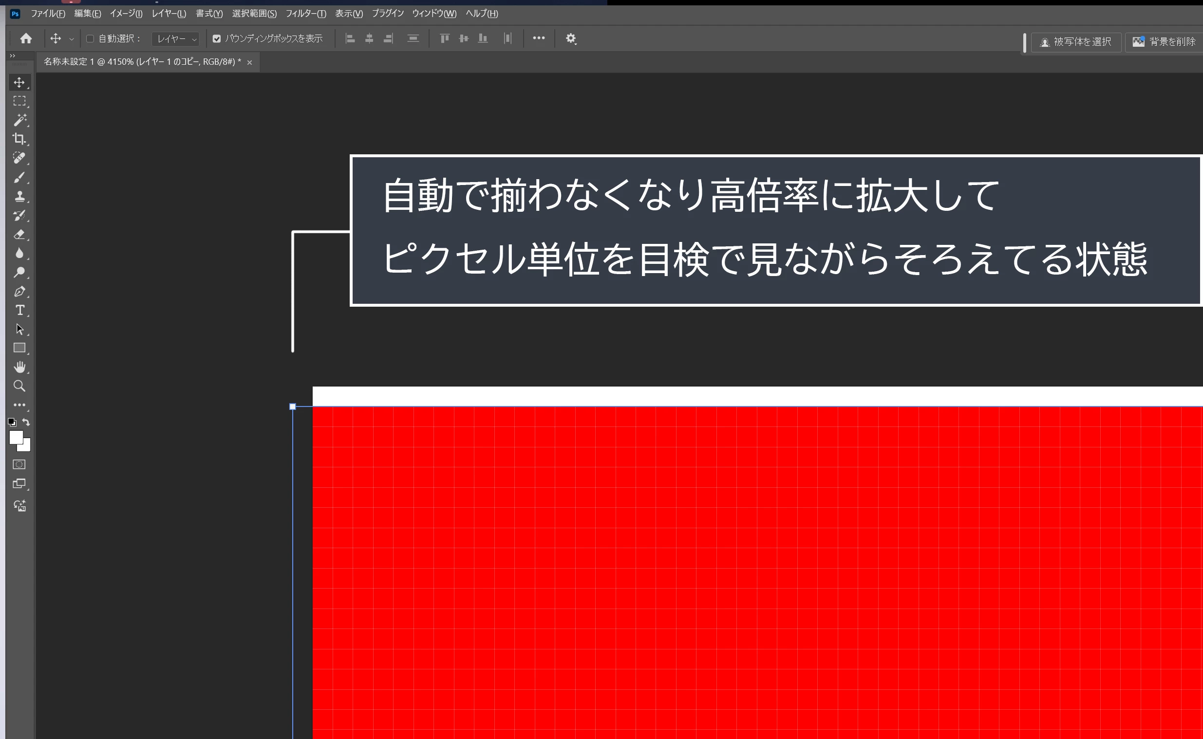
Task: Click the foreground color swatch
Action: tap(16, 437)
